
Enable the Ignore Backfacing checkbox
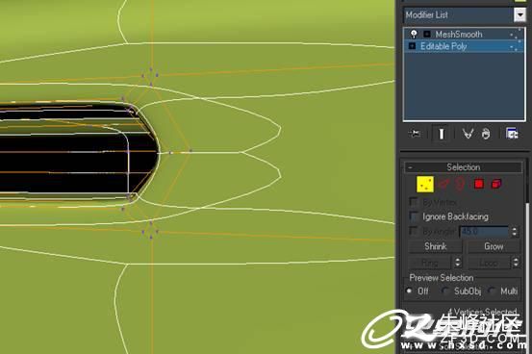[x=414, y=216]
